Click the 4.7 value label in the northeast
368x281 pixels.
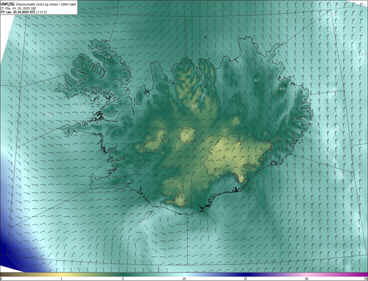[x=257, y=80]
